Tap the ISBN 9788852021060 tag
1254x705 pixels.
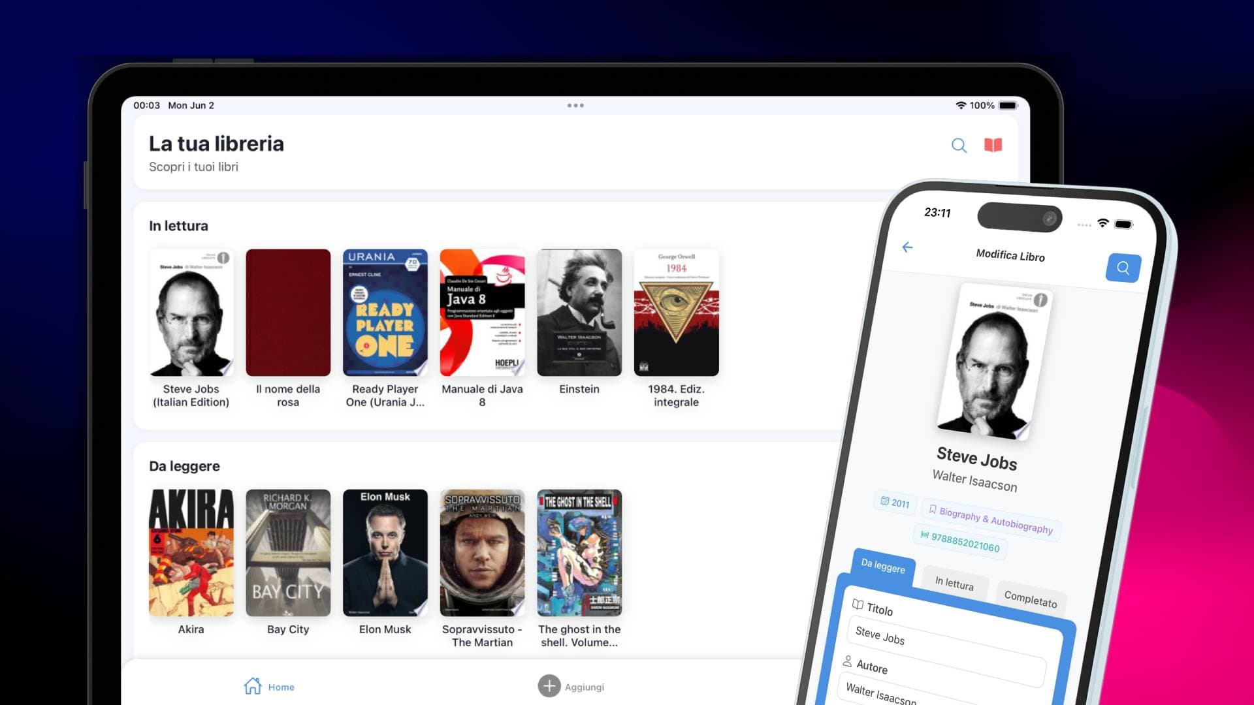(960, 541)
